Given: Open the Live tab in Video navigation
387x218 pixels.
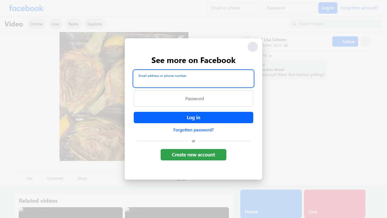Looking at the screenshot, I should tap(56, 24).
